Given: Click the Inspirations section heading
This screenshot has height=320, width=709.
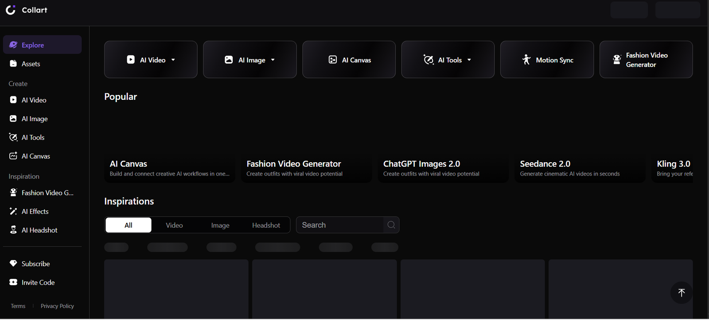Looking at the screenshot, I should click(x=129, y=201).
